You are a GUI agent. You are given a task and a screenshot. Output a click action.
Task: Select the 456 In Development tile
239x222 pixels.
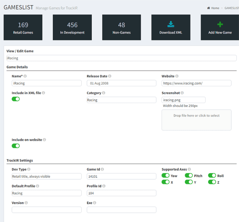point(72,27)
